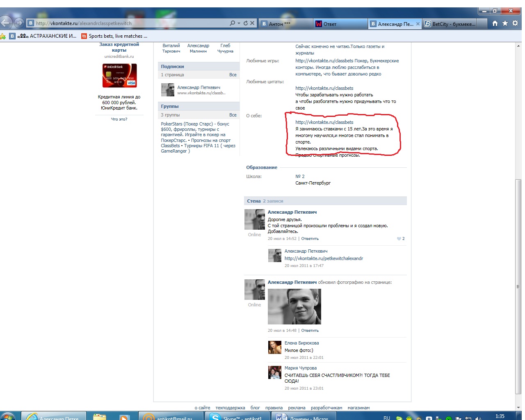Click 'Ответить' under the 14:48 photo post

(x=310, y=331)
